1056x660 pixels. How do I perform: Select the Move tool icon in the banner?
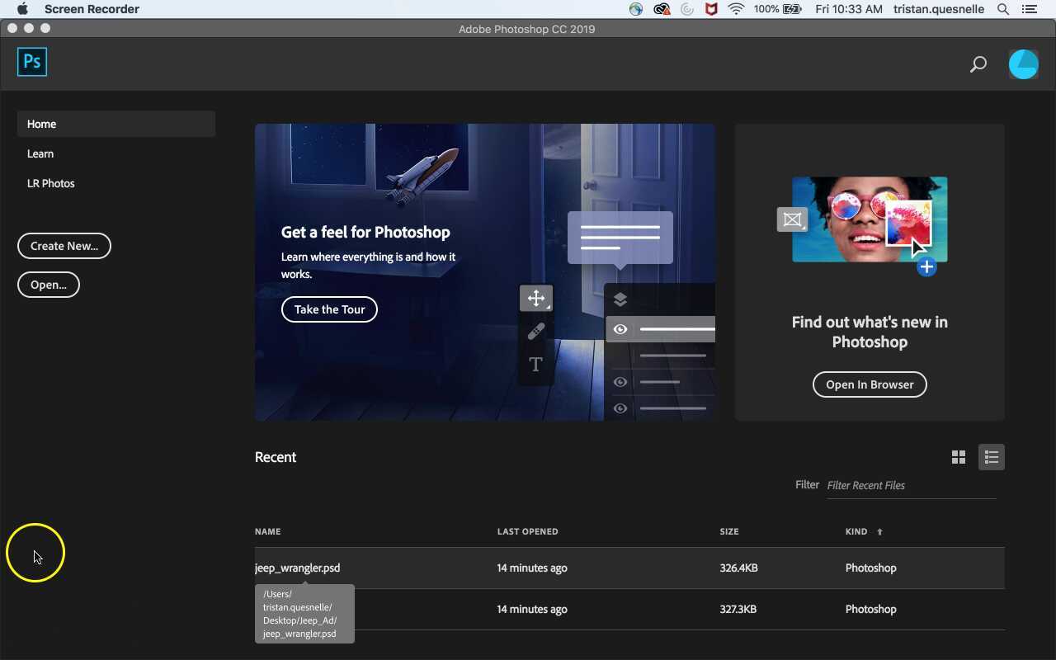[x=535, y=298]
